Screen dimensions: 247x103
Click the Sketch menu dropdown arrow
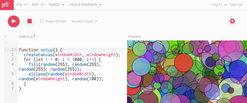tap(63, 5)
